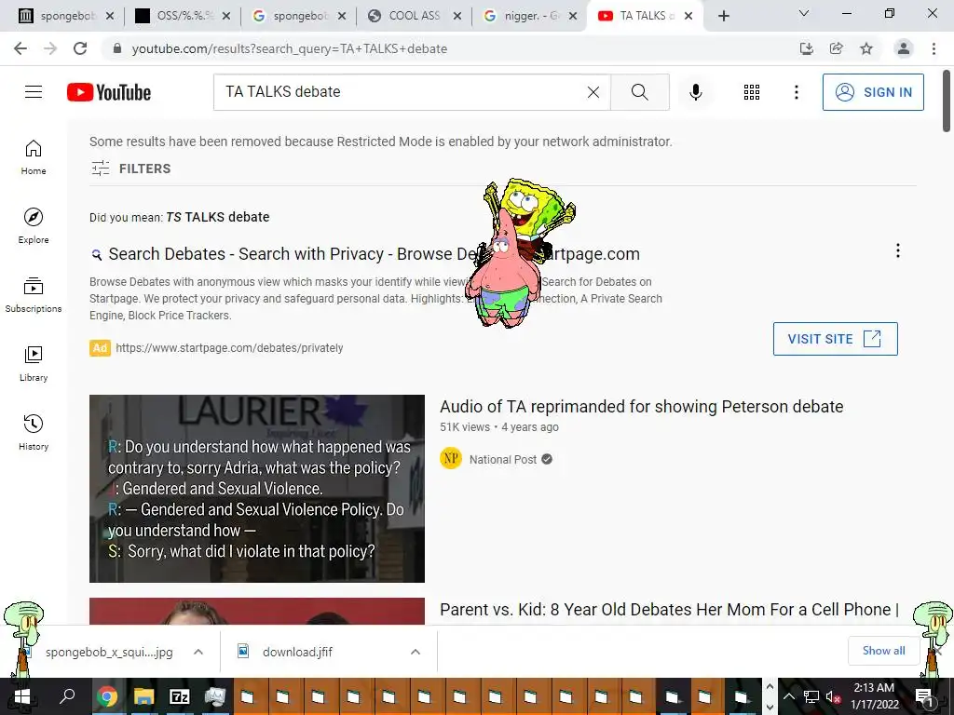Open the Startpage ad options menu
This screenshot has height=715, width=954.
click(x=897, y=250)
